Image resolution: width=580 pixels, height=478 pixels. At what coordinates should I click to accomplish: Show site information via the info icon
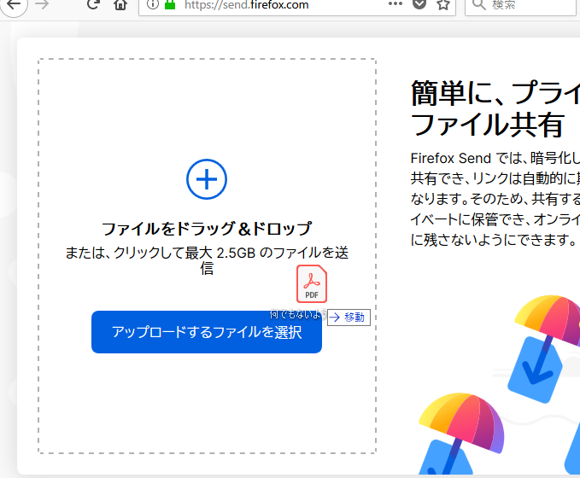click(x=152, y=4)
